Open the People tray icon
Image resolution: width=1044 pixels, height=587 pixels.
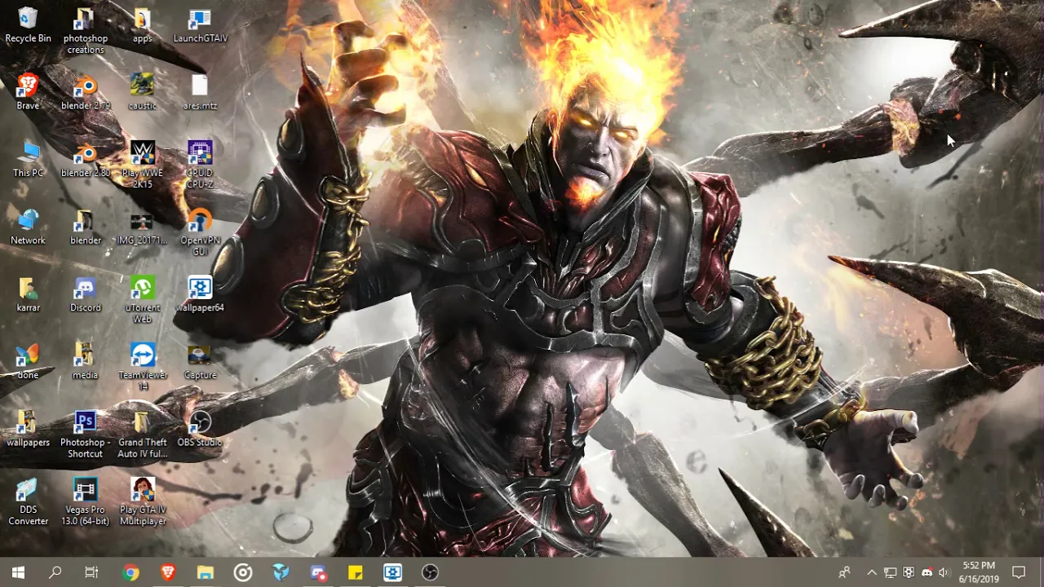tap(844, 572)
